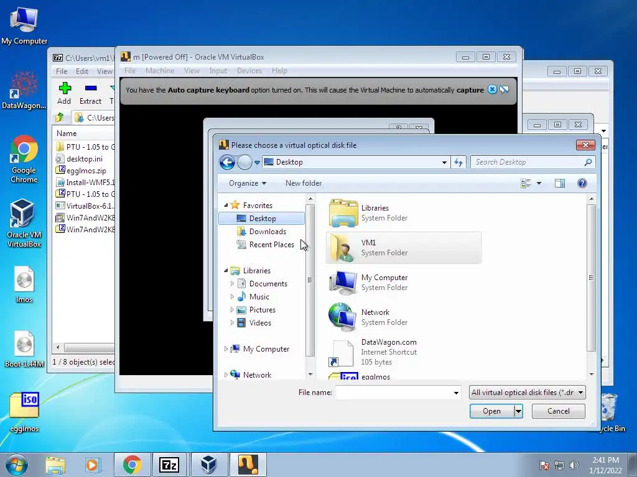Click the clock showing 2:41 PM
637x477 pixels.
pos(605,460)
